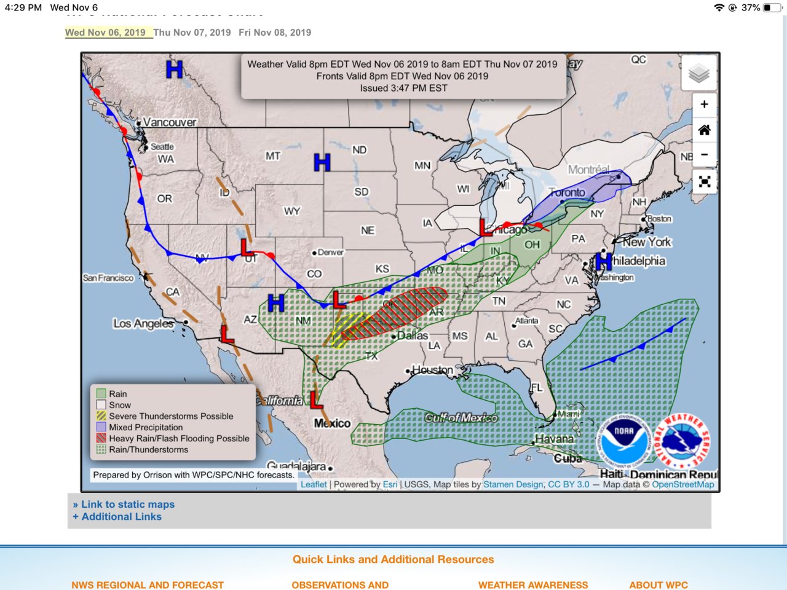The height and width of the screenshot is (590, 787).
Task: Reset map to home view
Action: click(705, 130)
